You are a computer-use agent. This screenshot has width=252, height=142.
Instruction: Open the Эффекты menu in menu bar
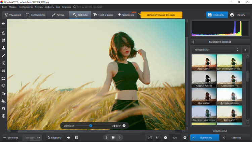[49, 7]
